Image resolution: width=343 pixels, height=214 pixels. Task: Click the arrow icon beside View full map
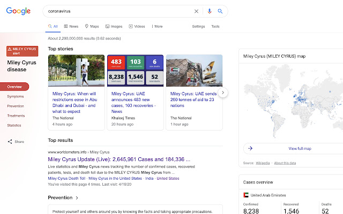point(251,148)
